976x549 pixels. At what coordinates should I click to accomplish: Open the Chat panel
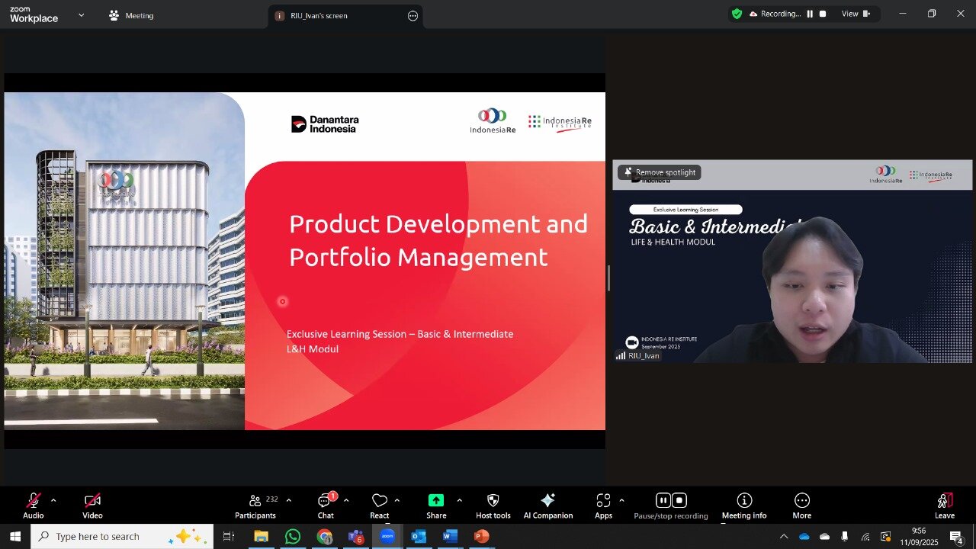[x=326, y=505]
